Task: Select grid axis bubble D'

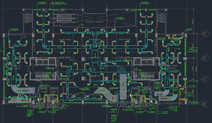Action: [205, 58]
